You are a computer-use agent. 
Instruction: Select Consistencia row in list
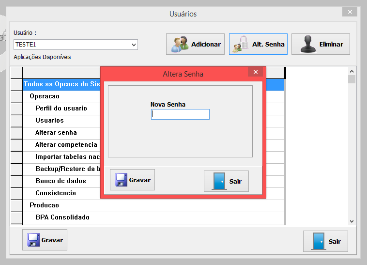[x=56, y=193]
